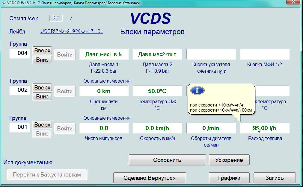The width and height of the screenshot is (303, 187).
Task: Click the group 002 number field
Action: point(20,90)
